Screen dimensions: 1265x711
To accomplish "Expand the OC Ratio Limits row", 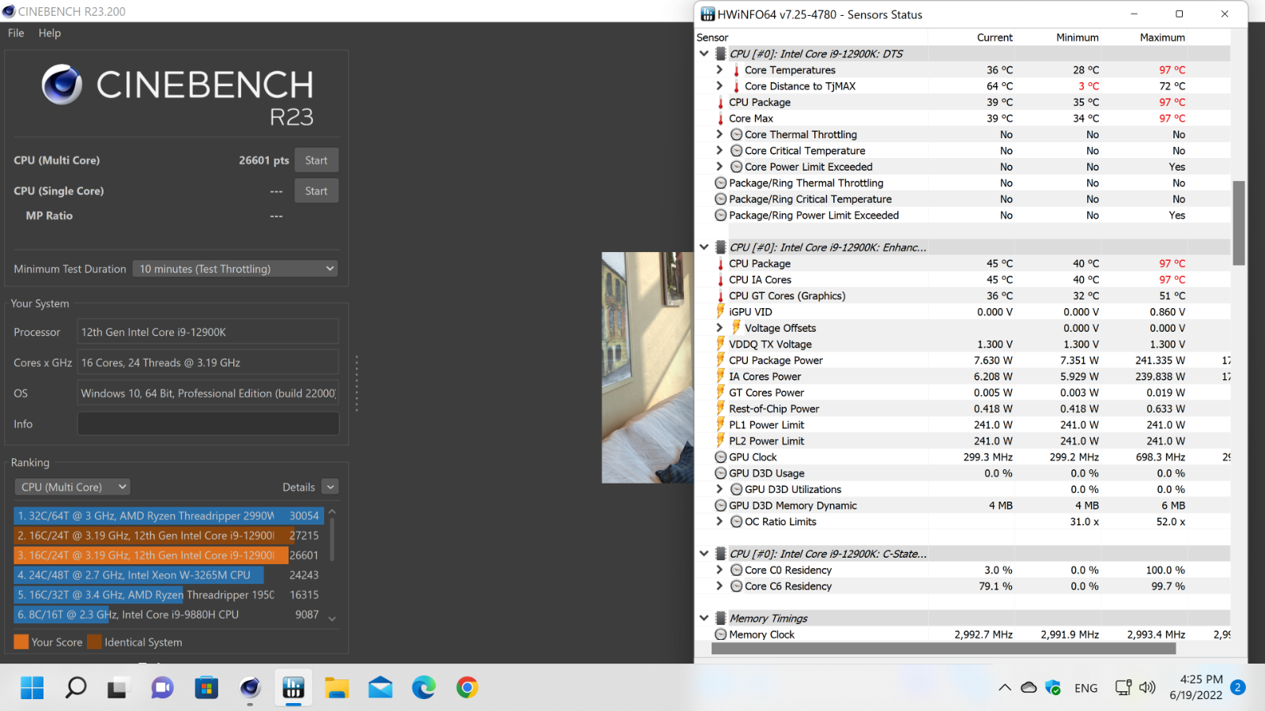I will [719, 521].
